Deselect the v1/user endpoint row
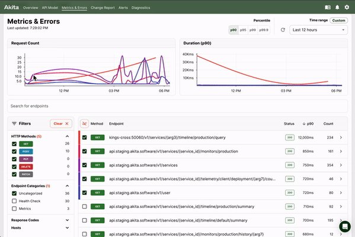The height and width of the screenshot is (237, 355). 84,193
